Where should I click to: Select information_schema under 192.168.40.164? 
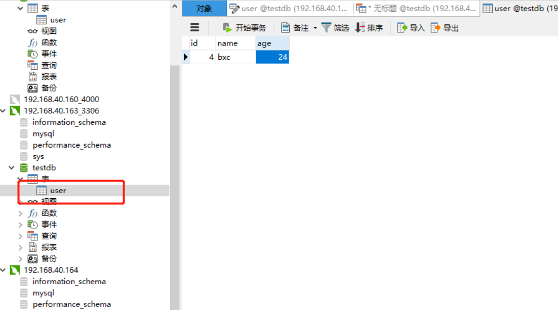pyautogui.click(x=69, y=282)
